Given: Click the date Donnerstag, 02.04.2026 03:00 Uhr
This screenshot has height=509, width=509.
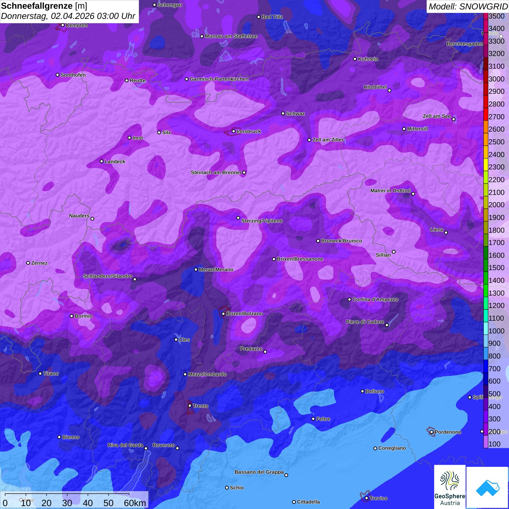Looking at the screenshot, I should pyautogui.click(x=68, y=16).
